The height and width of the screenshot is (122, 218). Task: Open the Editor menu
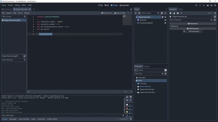click(x=24, y=5)
